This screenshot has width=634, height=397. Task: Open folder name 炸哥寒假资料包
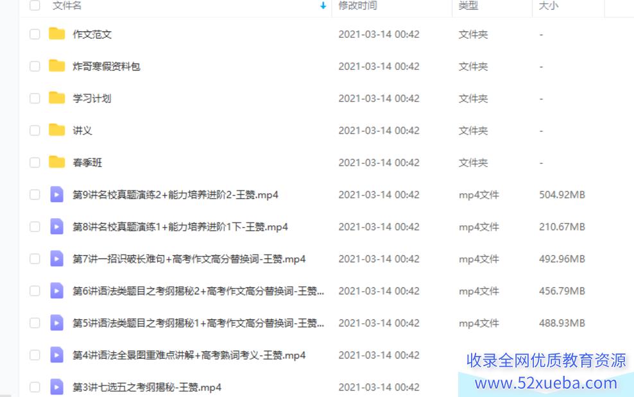click(x=107, y=66)
